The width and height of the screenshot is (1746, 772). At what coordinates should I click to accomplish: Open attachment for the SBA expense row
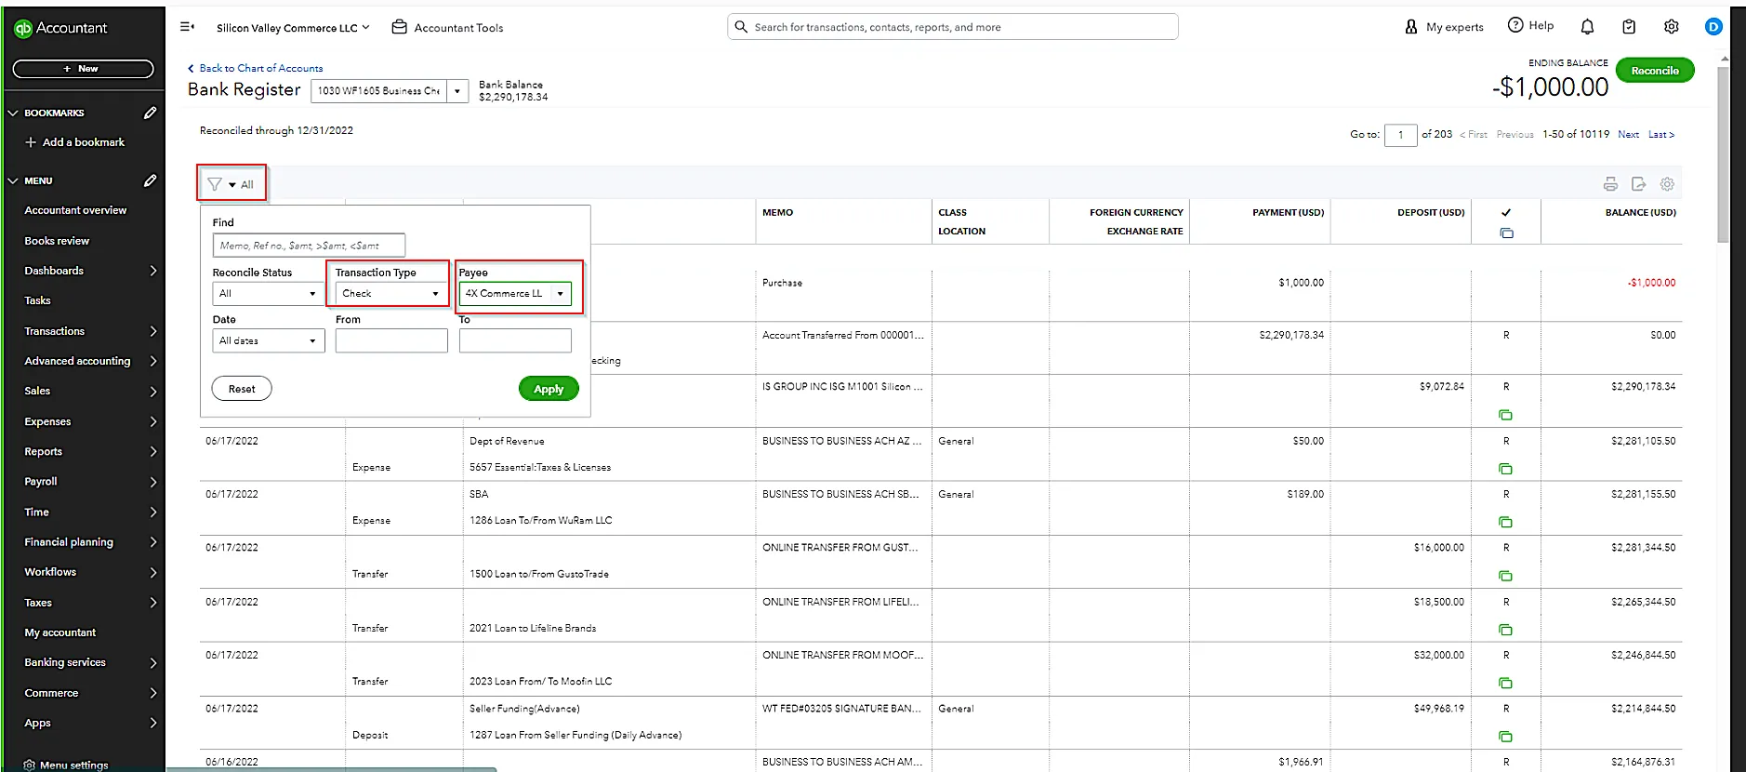1505,522
